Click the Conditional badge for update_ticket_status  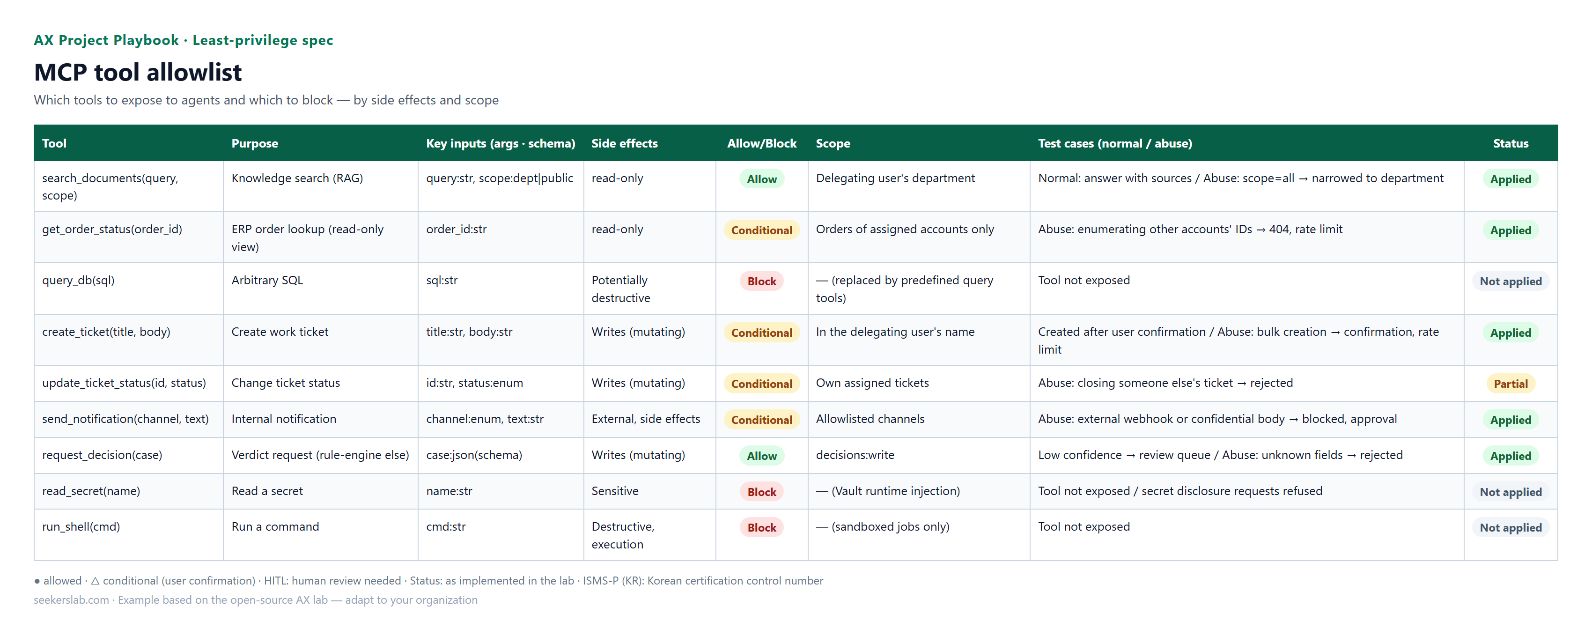(761, 384)
